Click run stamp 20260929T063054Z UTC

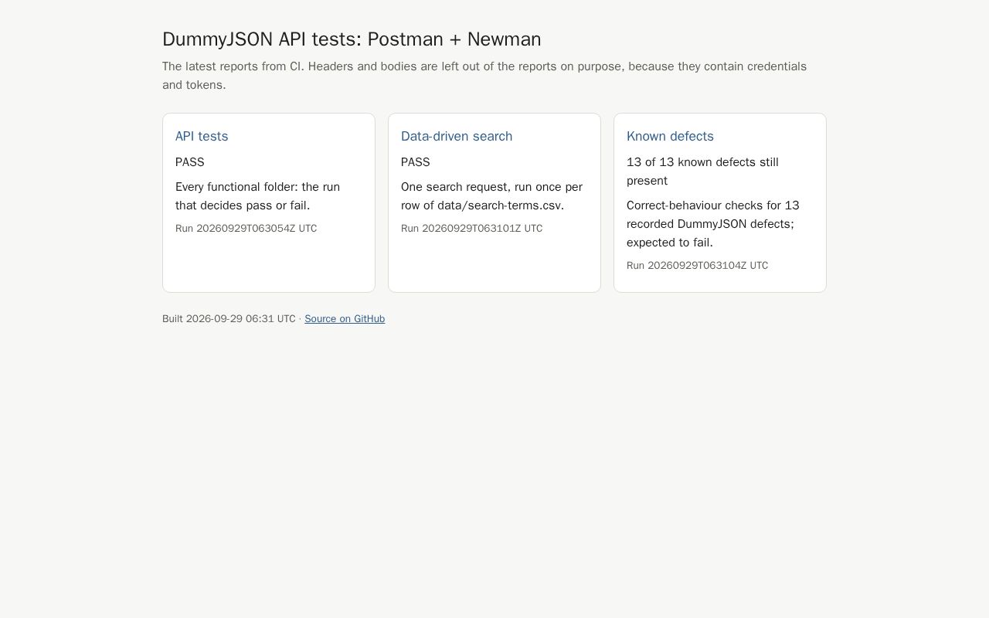tap(246, 229)
